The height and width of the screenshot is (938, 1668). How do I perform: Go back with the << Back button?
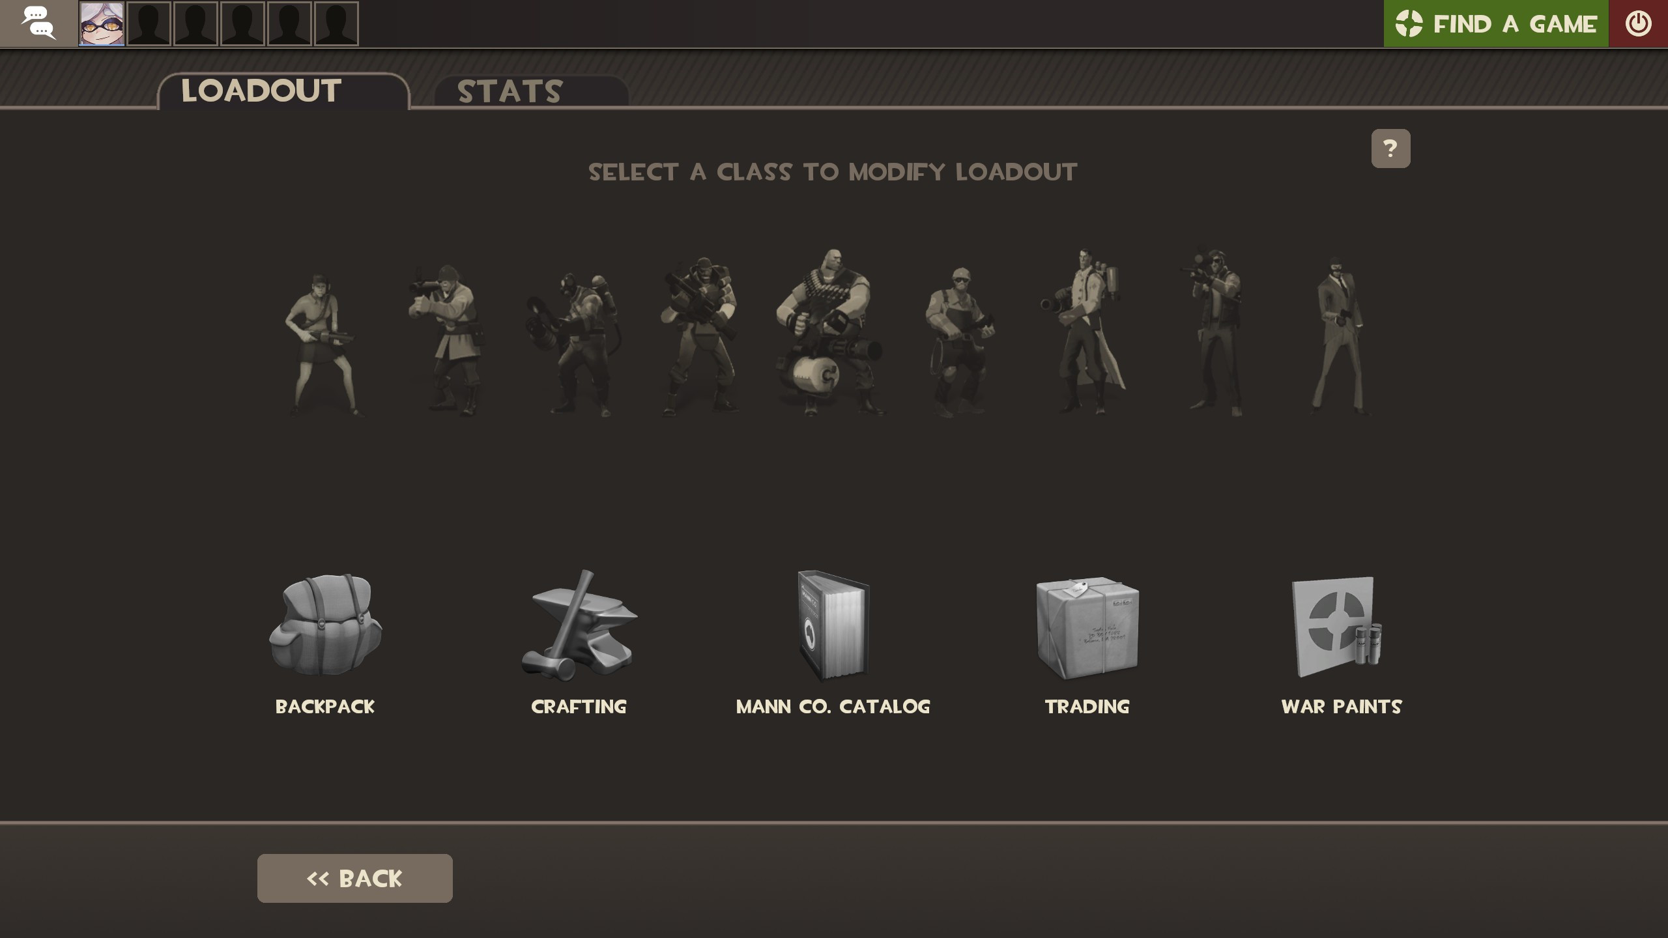point(355,878)
